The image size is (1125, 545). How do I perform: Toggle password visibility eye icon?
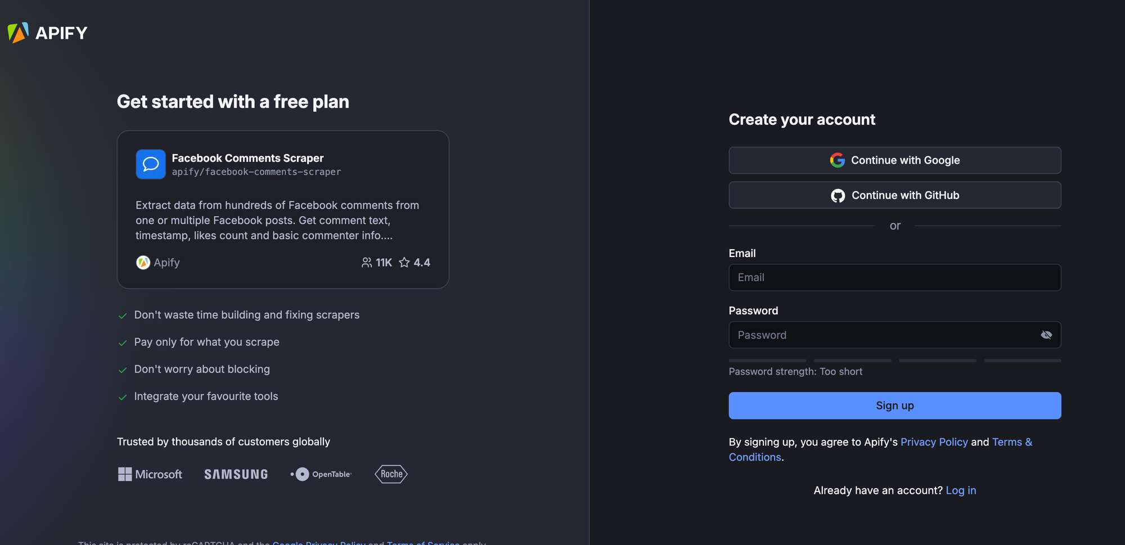pos(1046,335)
